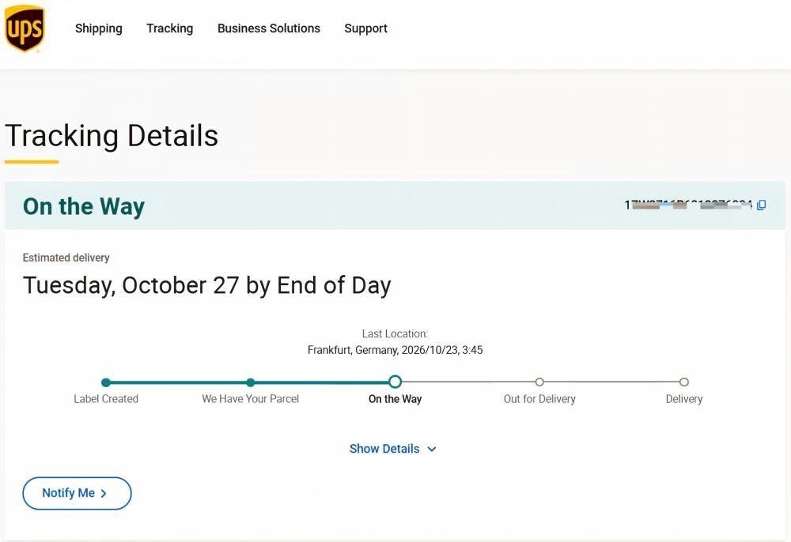Open the Tracking menu
The width and height of the screenshot is (791, 542).
point(169,28)
